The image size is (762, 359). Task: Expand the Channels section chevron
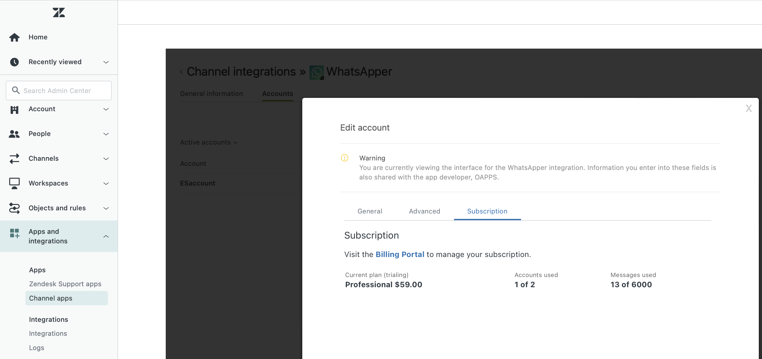[106, 159]
